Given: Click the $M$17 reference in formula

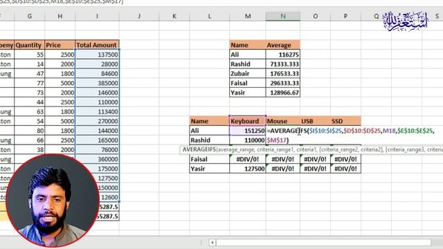Looking at the screenshot, I should pyautogui.click(x=277, y=140).
